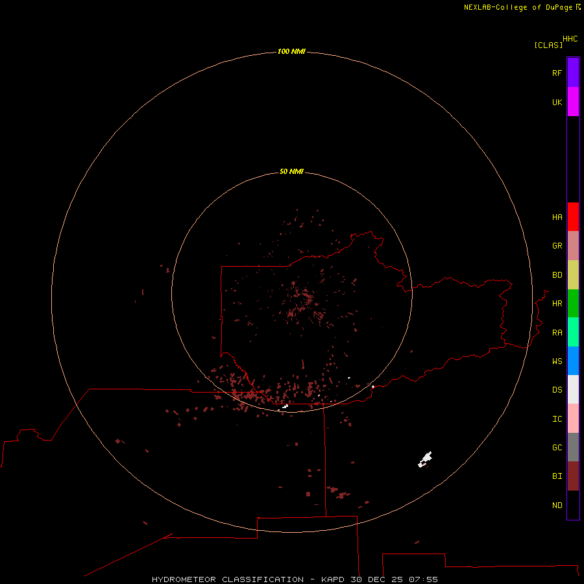The image size is (584, 584).
Task: Select the GR pink-brown legend swatch
Action: [x=573, y=246]
